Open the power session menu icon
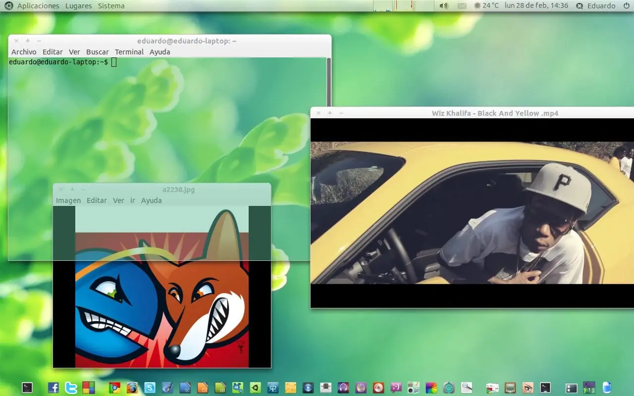 coord(626,6)
